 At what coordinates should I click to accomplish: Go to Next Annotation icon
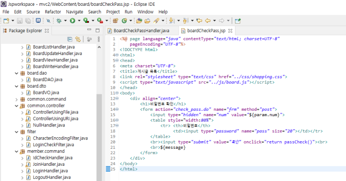[172, 21]
